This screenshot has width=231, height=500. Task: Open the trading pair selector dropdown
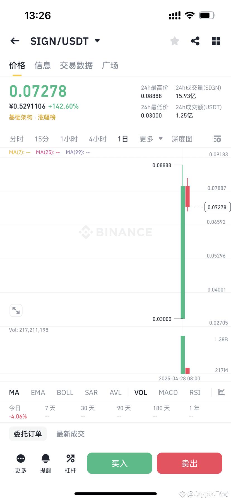point(97,41)
